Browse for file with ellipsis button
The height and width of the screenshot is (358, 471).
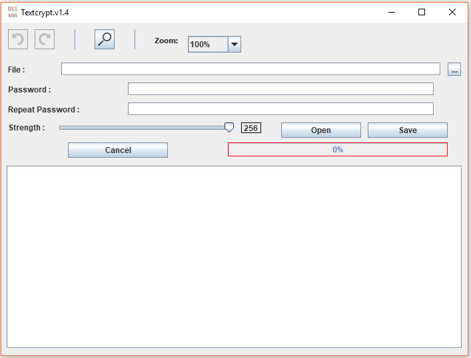[454, 69]
